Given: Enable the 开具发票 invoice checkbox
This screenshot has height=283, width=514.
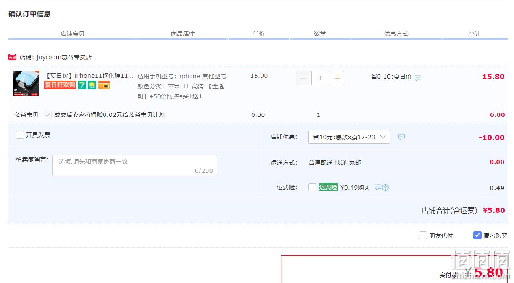Looking at the screenshot, I should [20, 135].
